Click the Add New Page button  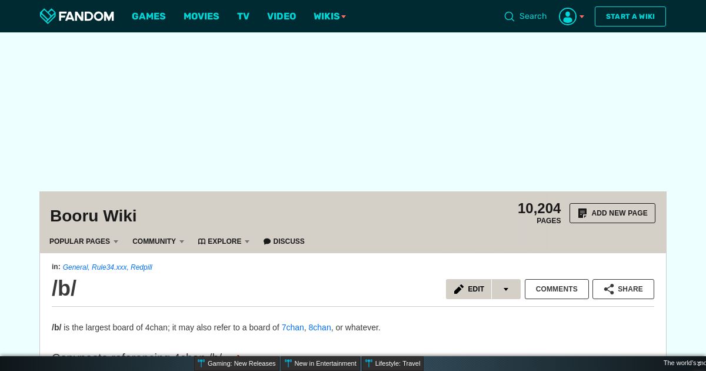coord(612,213)
